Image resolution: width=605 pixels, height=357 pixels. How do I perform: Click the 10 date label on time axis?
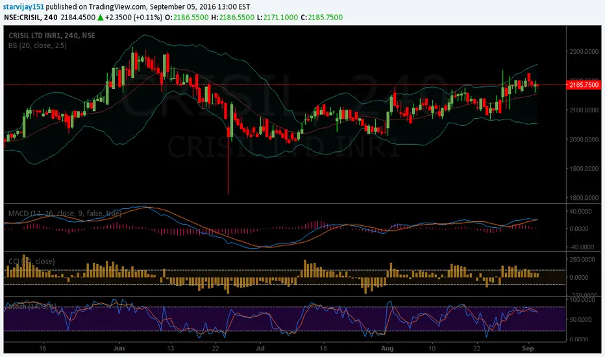(432, 348)
